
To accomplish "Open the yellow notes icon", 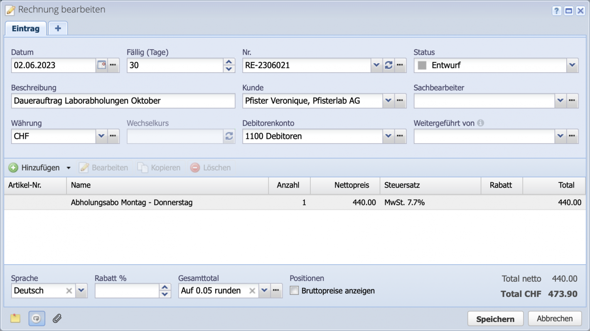I will 15,318.
